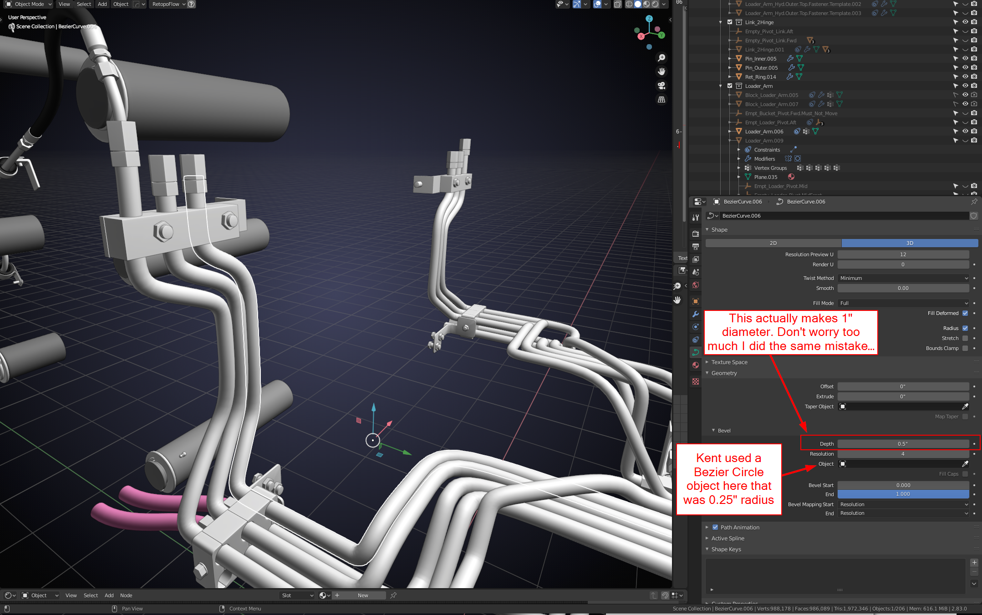Click the New material button
982x615 pixels.
362,595
